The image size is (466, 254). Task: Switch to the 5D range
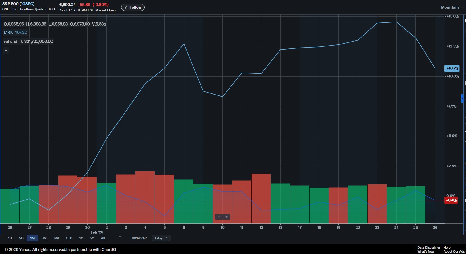tap(21, 238)
